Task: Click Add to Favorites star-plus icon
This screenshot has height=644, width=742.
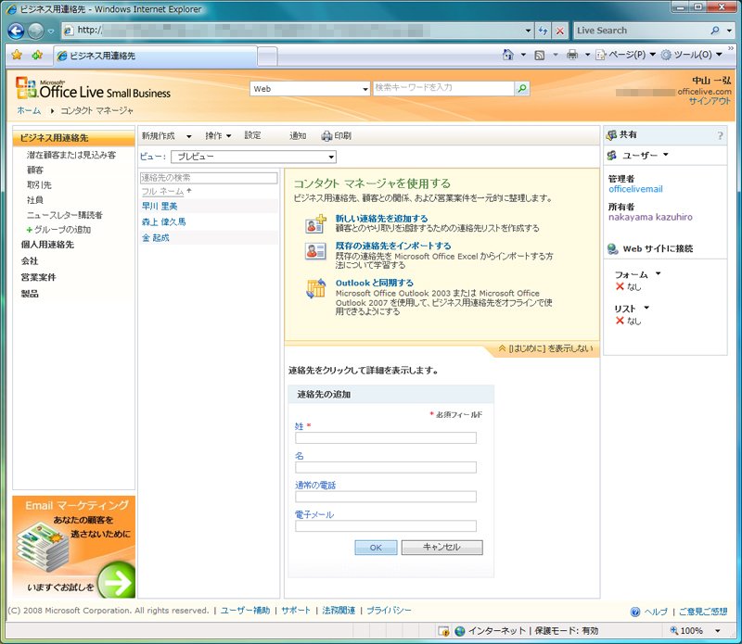Action: point(37,55)
